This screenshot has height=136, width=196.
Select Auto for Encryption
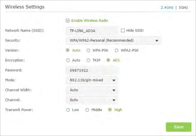coord(68,60)
